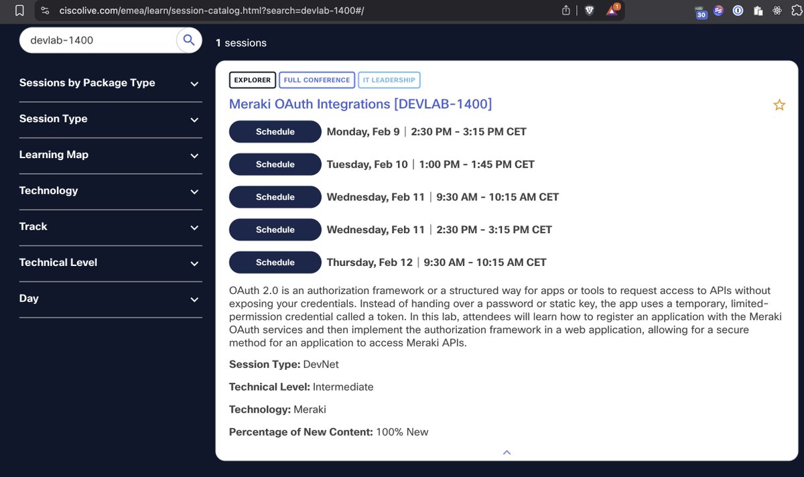Screen dimensions: 804x477
Task: Open the 1Password extension icon
Action: 738,10
